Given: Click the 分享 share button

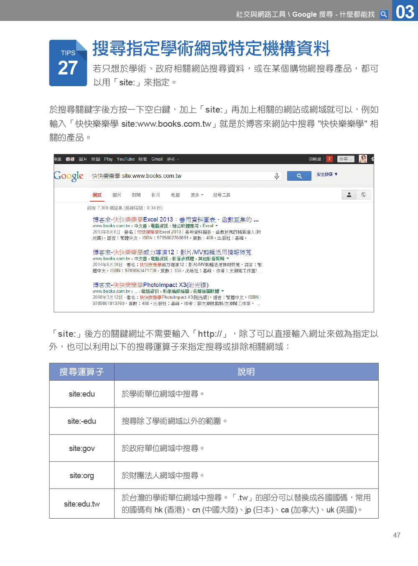Looking at the screenshot, I should pos(346,159).
